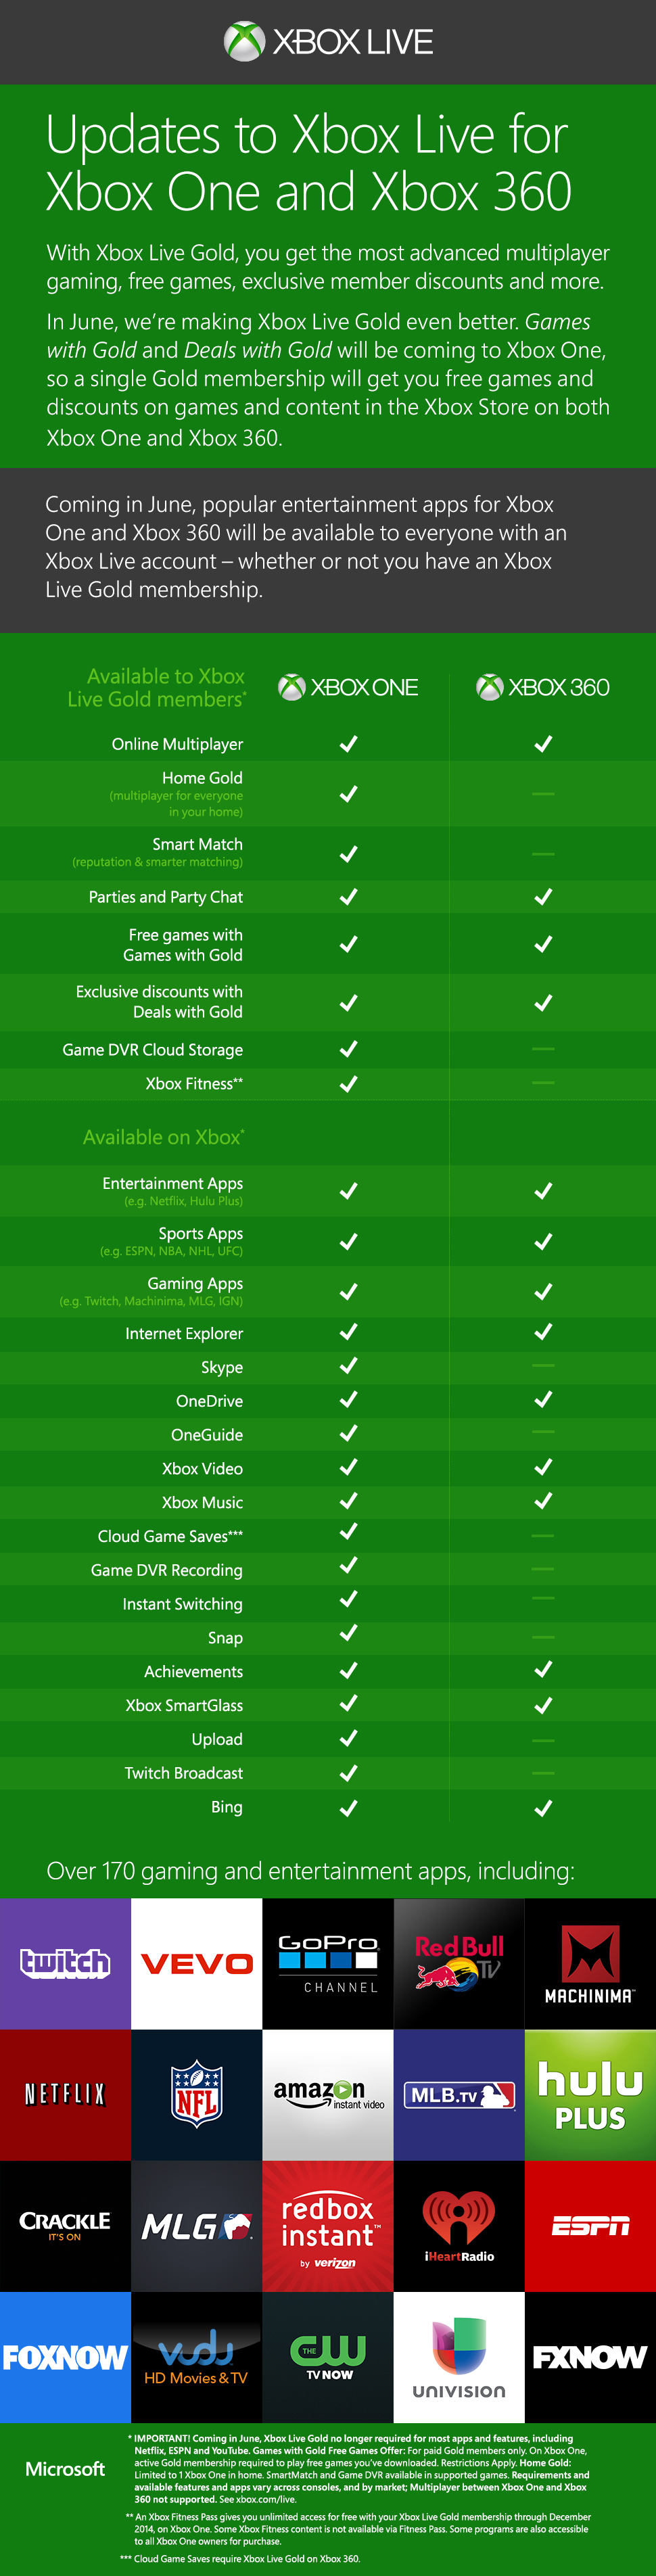This screenshot has height=2576, width=656.
Task: Open the Hulu Plus tile
Action: (590, 2093)
